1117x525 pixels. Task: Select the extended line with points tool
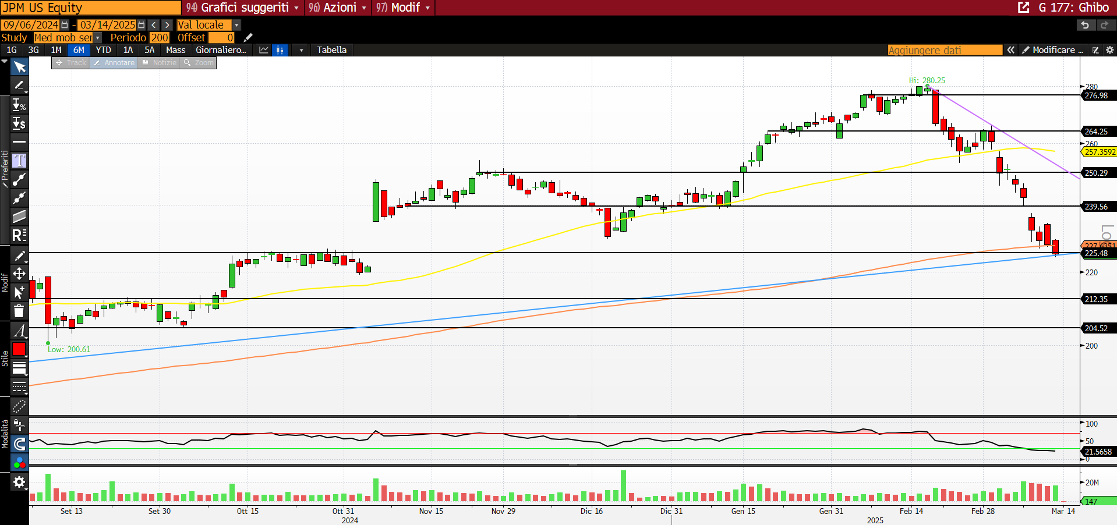(19, 198)
